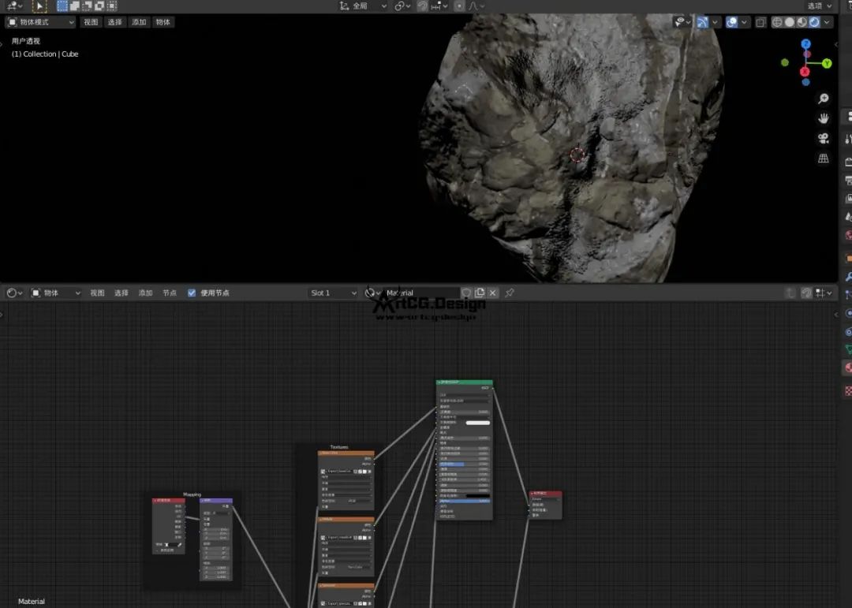Viewport: 852px width, 608px height.
Task: Click the select box tool arrow icon
Action: coord(39,6)
